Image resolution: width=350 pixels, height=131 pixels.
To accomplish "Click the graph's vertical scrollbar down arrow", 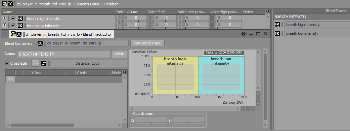I will [258, 88].
